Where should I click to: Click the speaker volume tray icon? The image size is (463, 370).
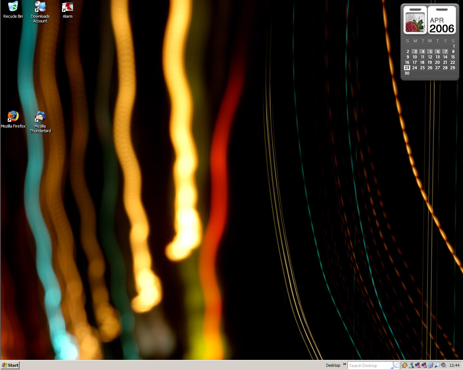444,365
